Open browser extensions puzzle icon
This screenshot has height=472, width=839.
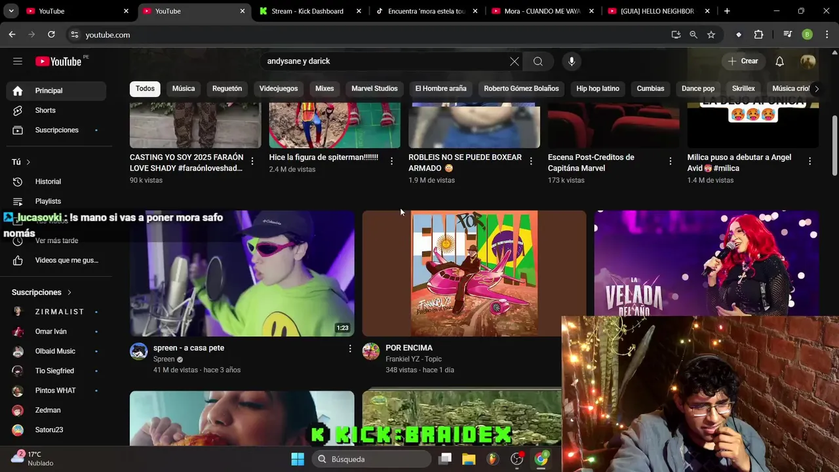[x=758, y=35]
